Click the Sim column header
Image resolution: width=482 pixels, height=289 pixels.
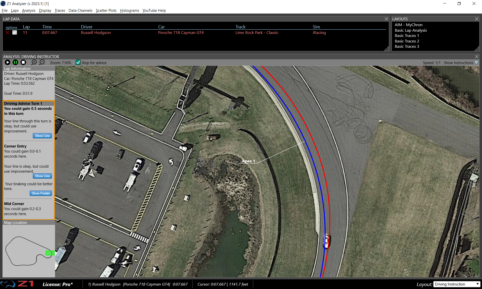coord(316,27)
